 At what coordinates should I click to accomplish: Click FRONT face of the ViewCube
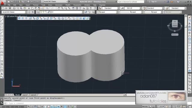(x=175, y=25)
